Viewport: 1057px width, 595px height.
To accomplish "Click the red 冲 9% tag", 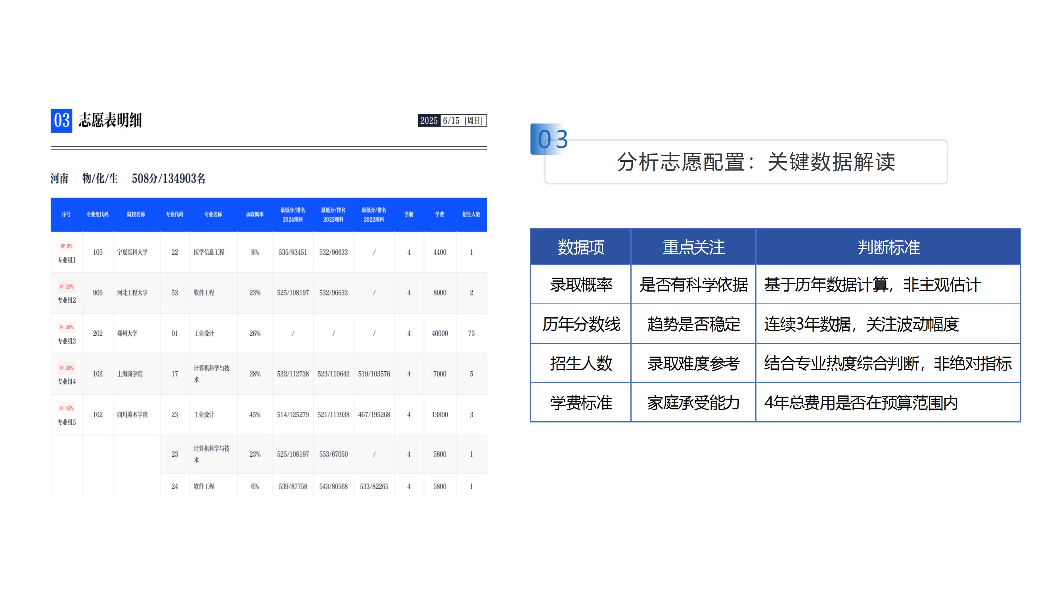I will 67,246.
